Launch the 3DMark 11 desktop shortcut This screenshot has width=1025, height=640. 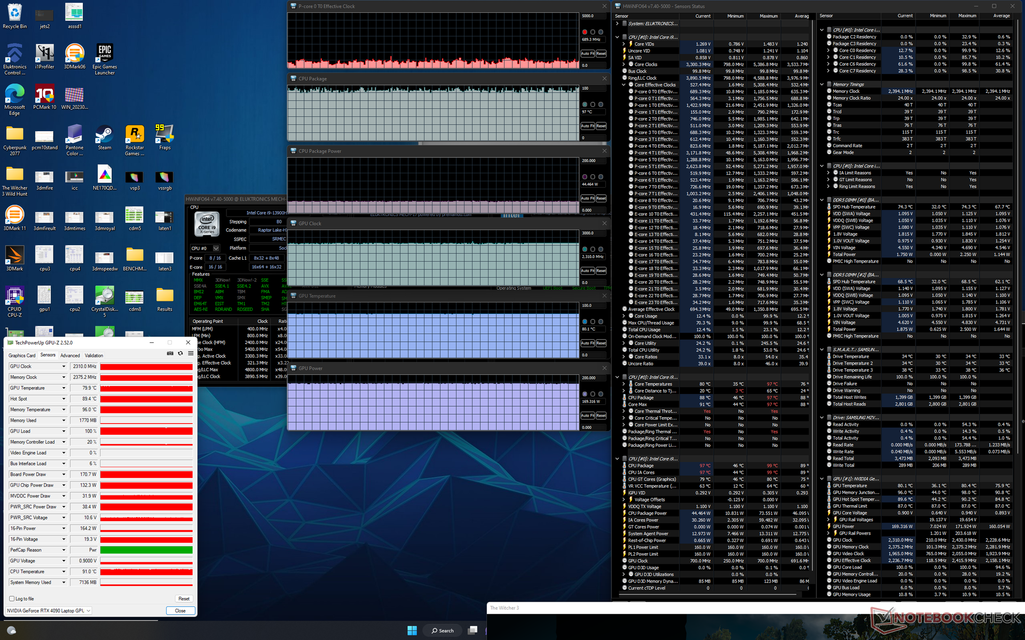pyautogui.click(x=15, y=219)
